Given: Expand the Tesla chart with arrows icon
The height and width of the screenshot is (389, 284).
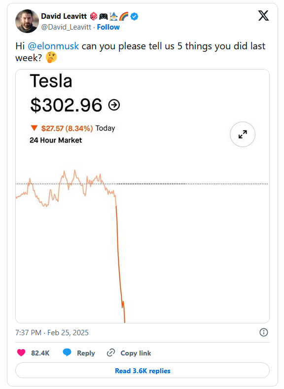Looking at the screenshot, I should click(243, 134).
